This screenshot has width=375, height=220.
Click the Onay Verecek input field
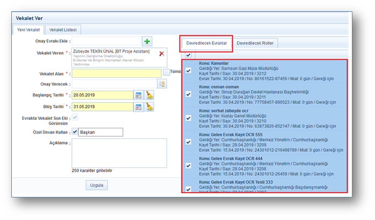pos(114,84)
